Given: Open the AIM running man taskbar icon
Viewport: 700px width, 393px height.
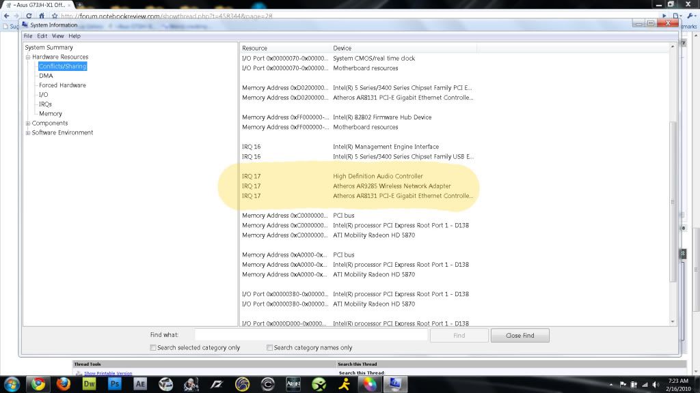Looking at the screenshot, I should pos(345,384).
